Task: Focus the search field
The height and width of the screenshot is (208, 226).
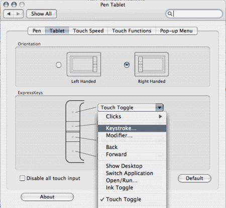Action: coord(194,14)
